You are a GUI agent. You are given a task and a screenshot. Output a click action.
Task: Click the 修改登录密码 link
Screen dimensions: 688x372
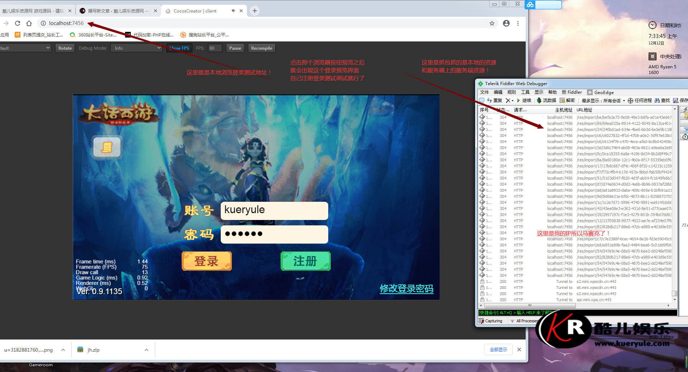click(406, 288)
